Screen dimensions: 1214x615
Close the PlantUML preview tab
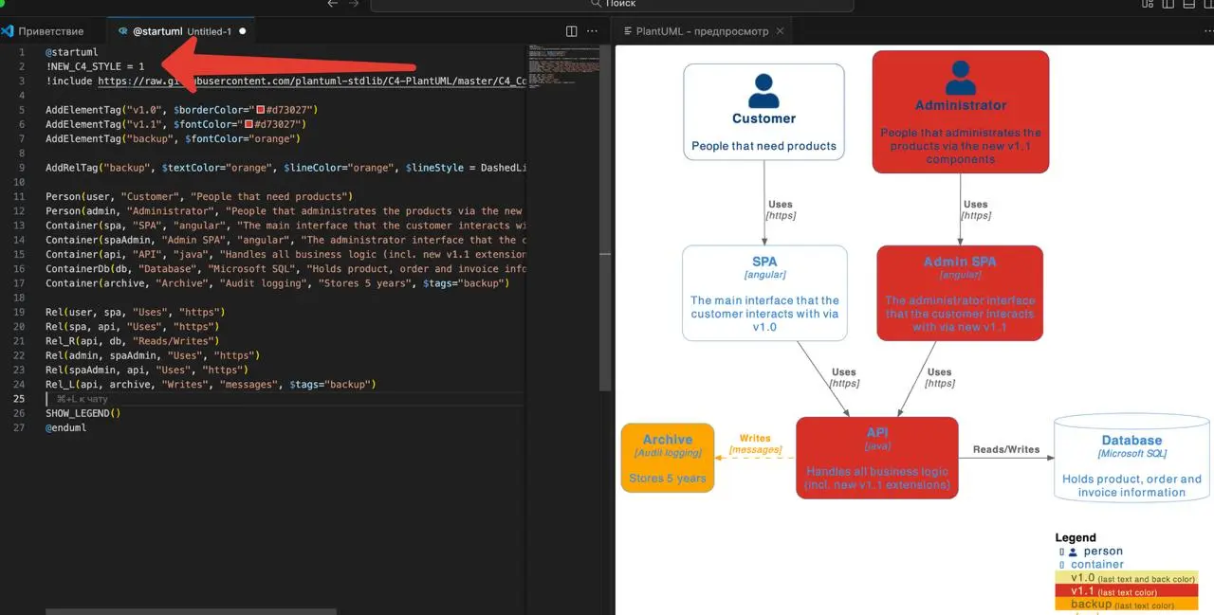pyautogui.click(x=781, y=31)
